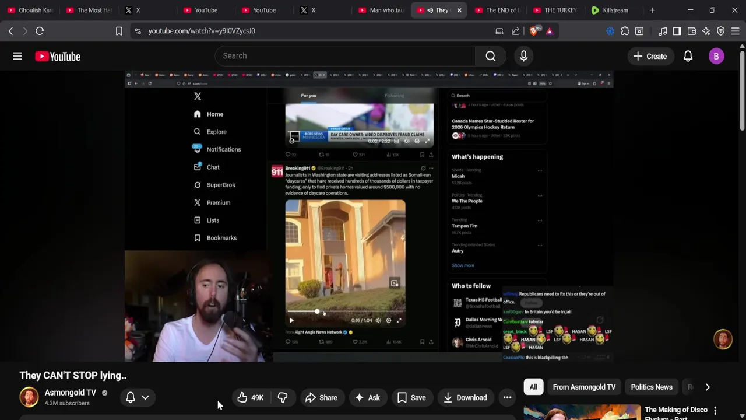Click the address bar URL

point(202,31)
